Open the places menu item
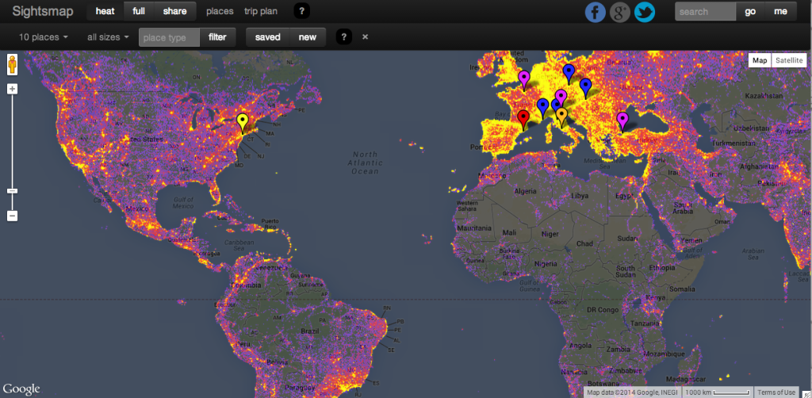The image size is (812, 398). [x=220, y=11]
